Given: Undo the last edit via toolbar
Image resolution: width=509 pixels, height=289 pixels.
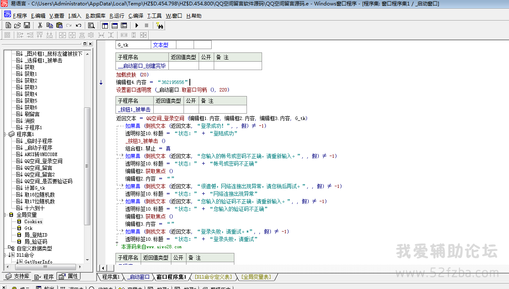Looking at the screenshot, I should click(79, 25).
